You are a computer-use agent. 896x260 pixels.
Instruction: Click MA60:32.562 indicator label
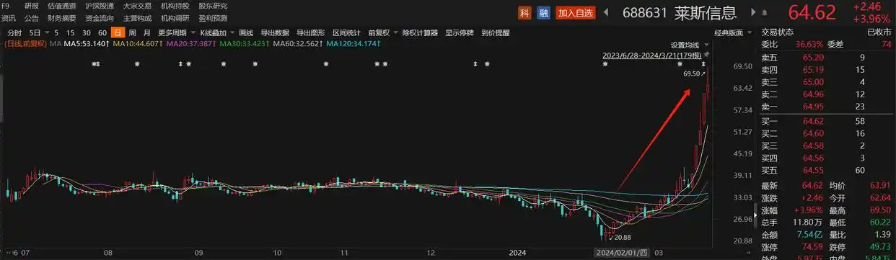click(x=298, y=44)
